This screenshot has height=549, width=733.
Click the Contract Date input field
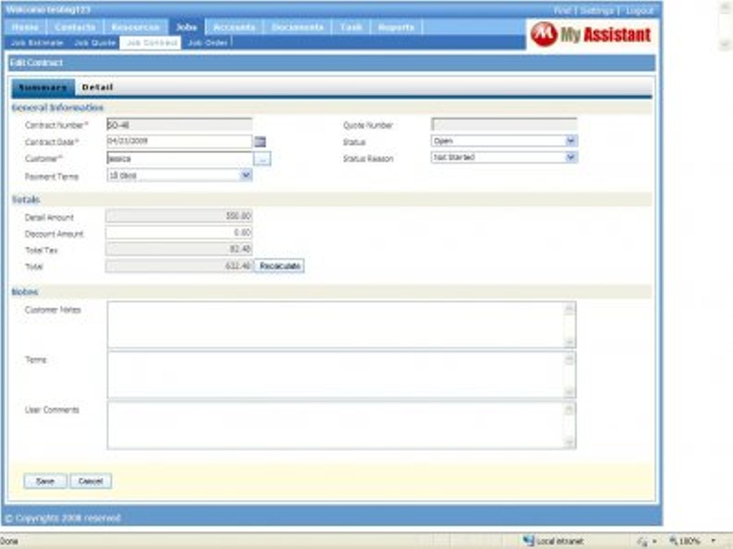coord(179,141)
